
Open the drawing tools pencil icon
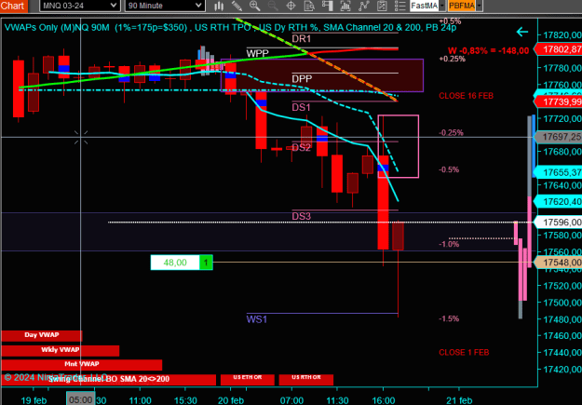(237, 6)
